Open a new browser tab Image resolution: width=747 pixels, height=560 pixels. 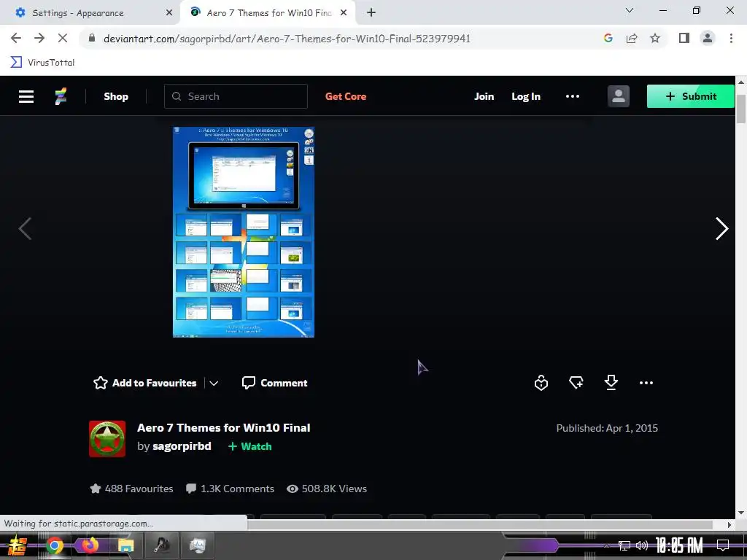[x=371, y=13]
